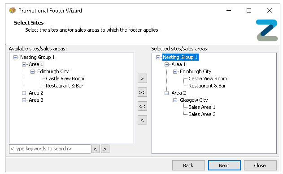283x174 pixels.
Task: Click the remove selected (<) transfer button
Action: tap(142, 120)
